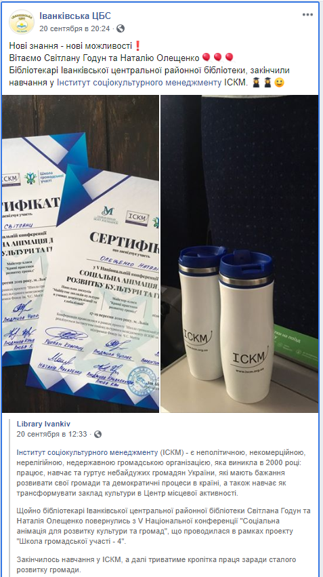Image resolution: width=323 pixels, height=577 pixels.
Task: Open the certificates photo on the left
Action: click(x=81, y=254)
